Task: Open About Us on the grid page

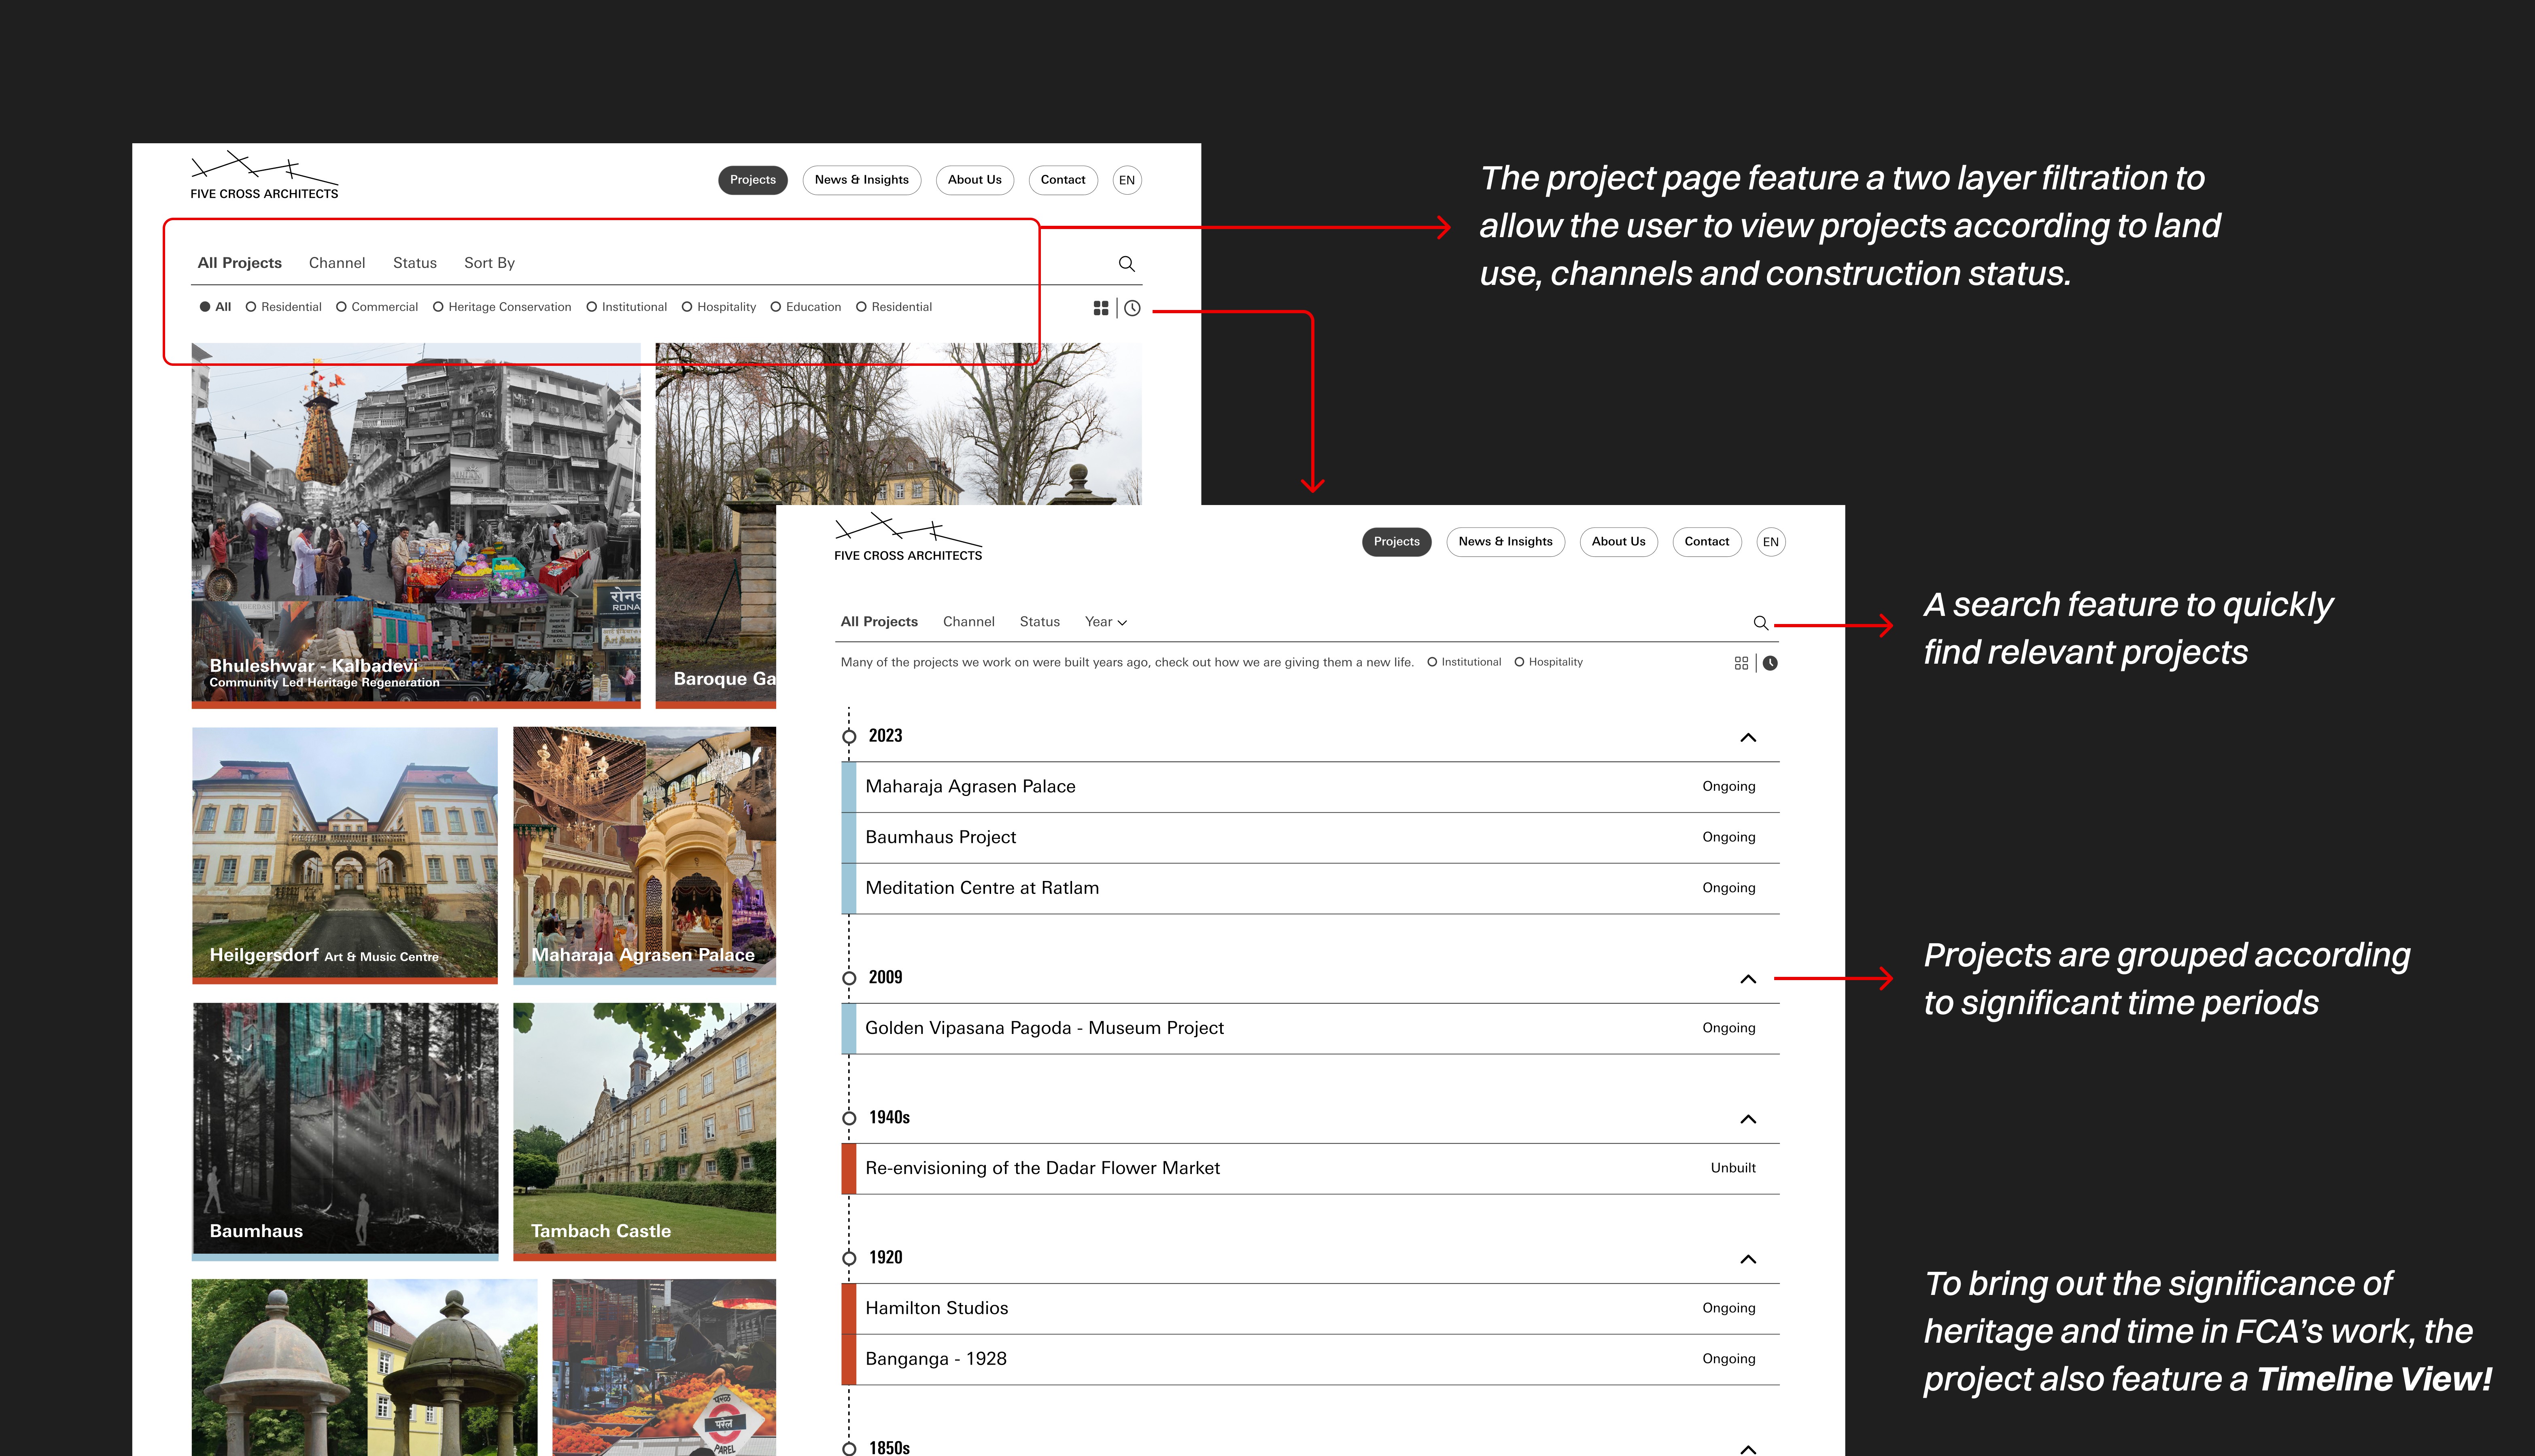Action: (x=975, y=180)
